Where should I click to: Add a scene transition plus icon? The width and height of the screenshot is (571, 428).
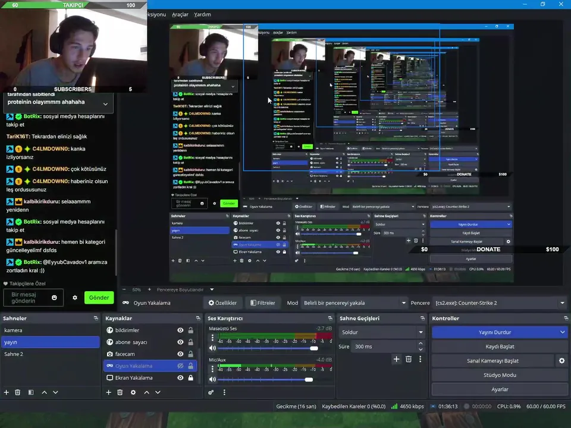point(397,359)
